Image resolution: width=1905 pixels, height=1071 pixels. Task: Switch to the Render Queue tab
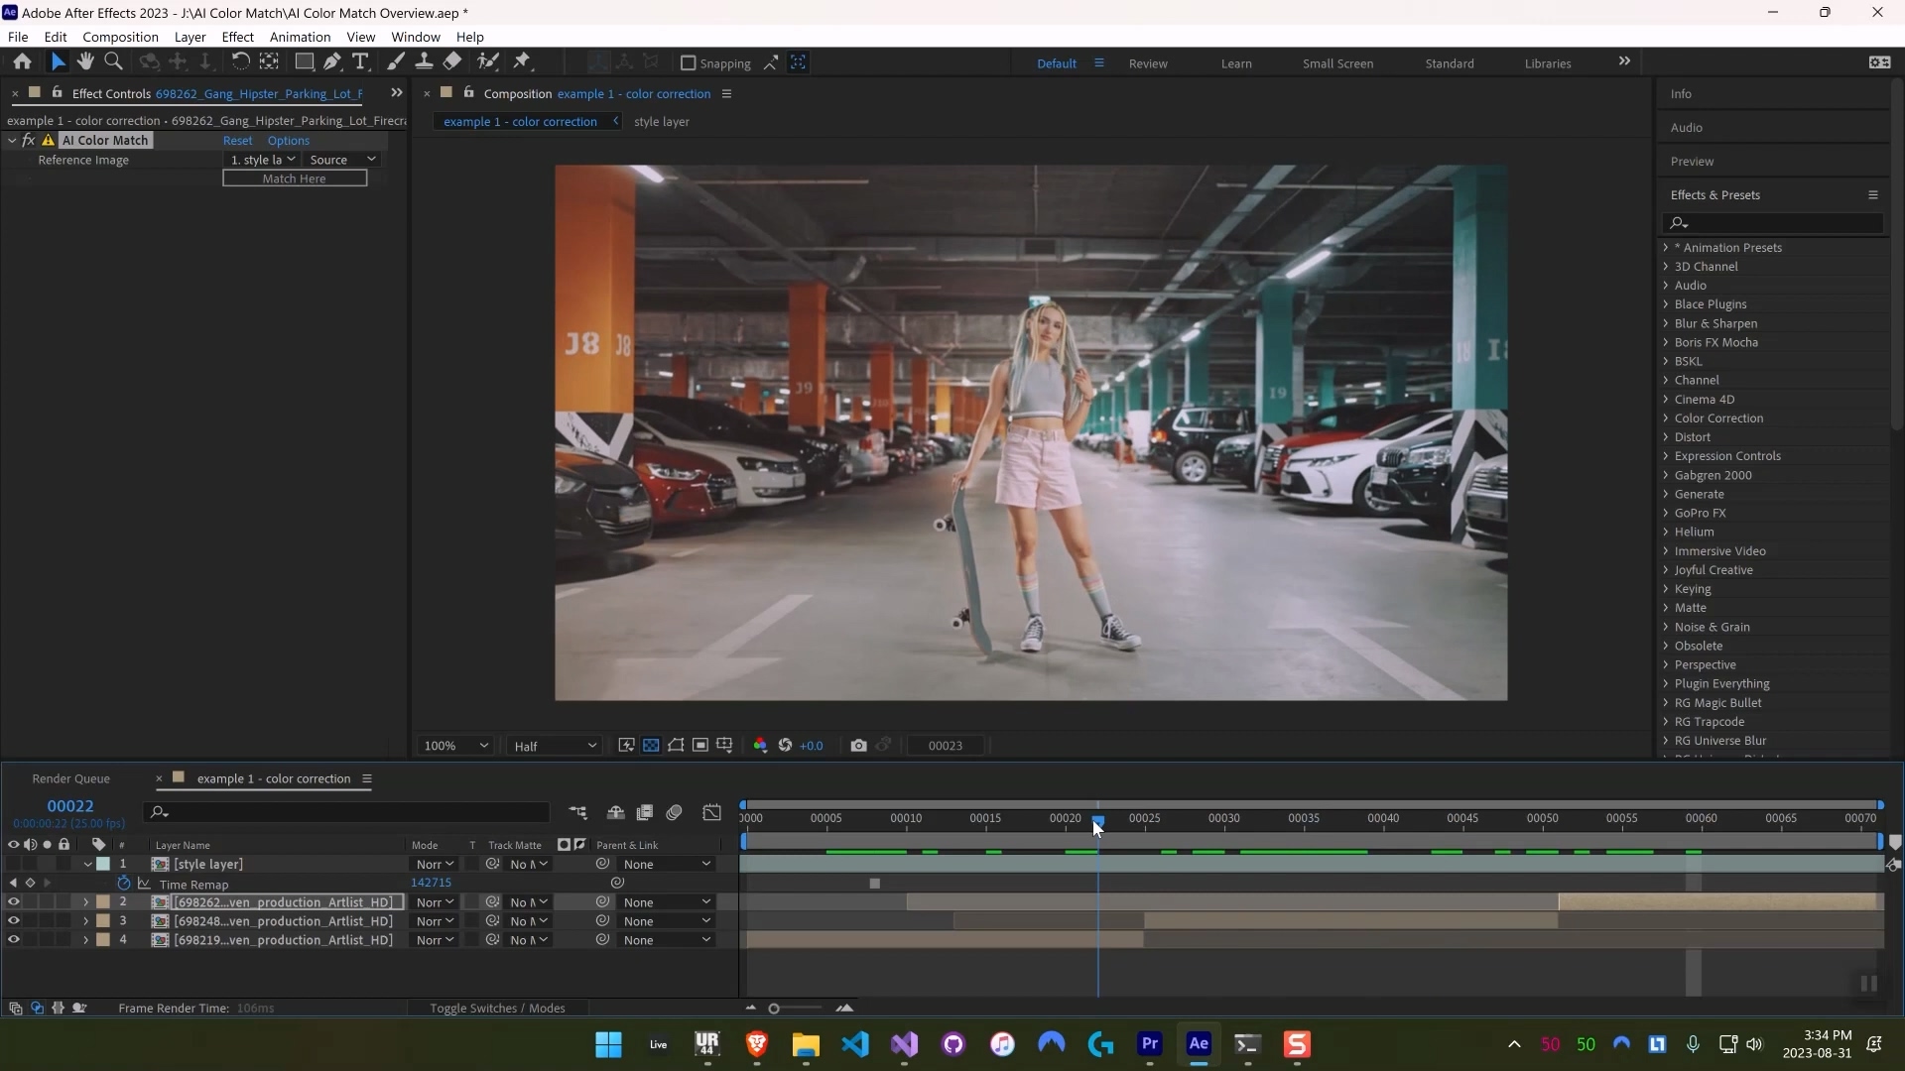point(70,778)
